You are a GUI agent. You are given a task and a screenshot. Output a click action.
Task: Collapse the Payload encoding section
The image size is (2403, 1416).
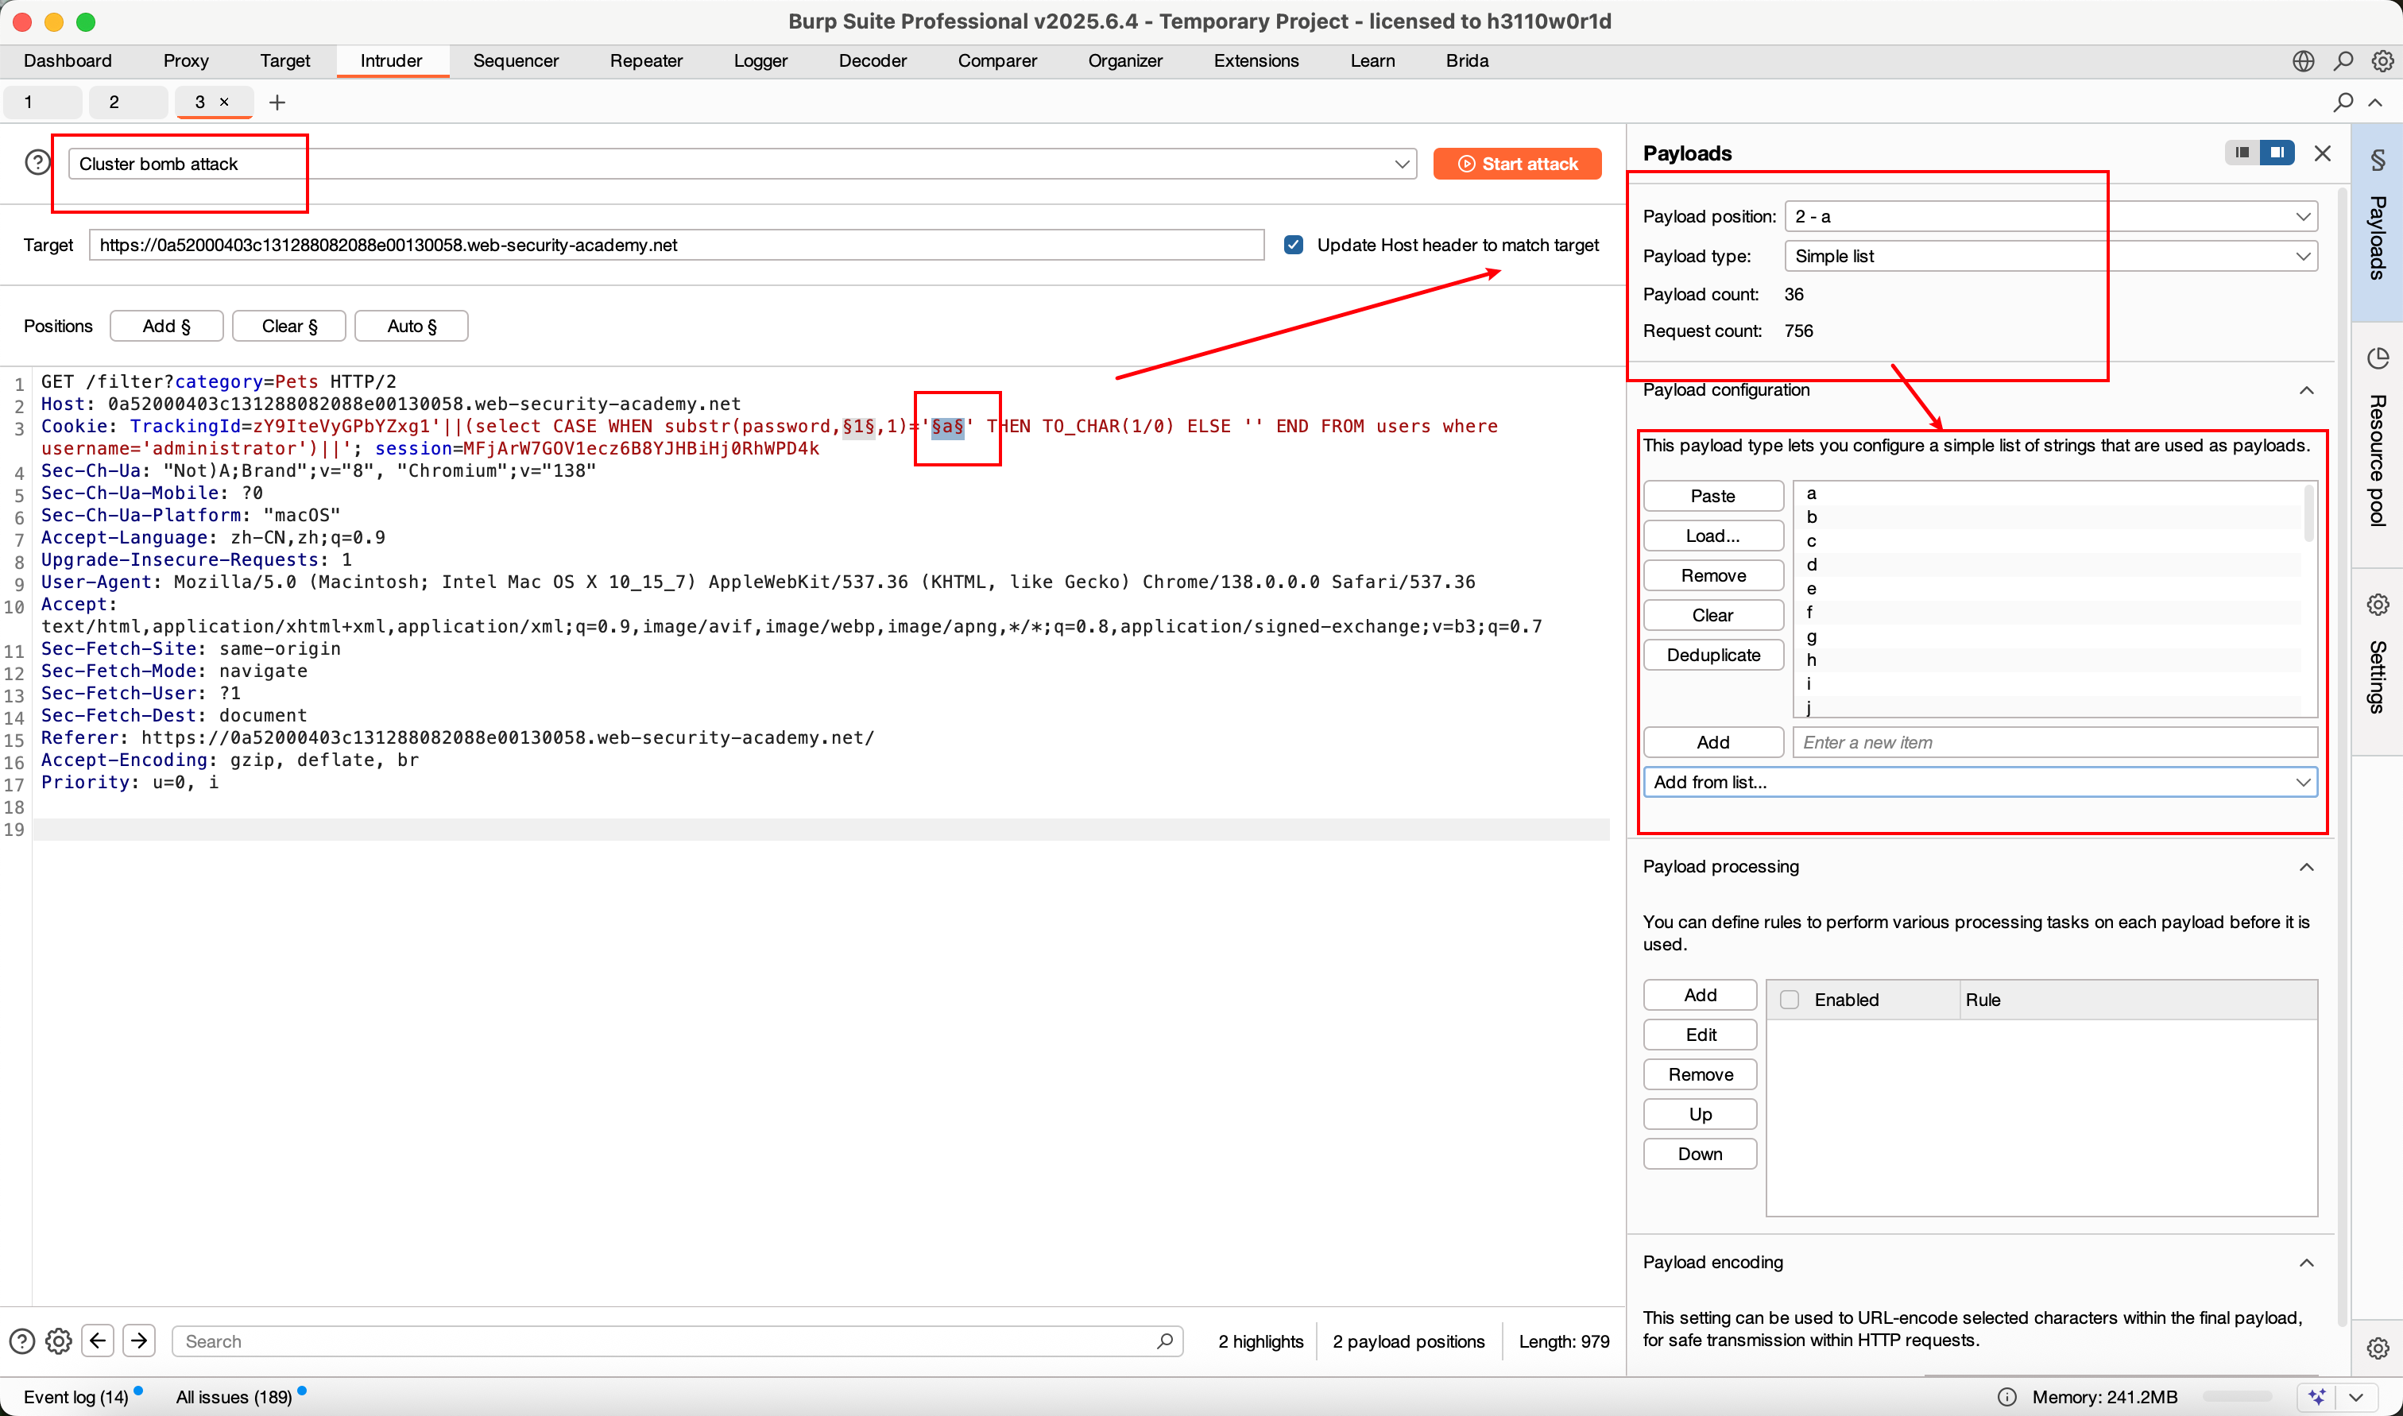tap(2306, 1263)
